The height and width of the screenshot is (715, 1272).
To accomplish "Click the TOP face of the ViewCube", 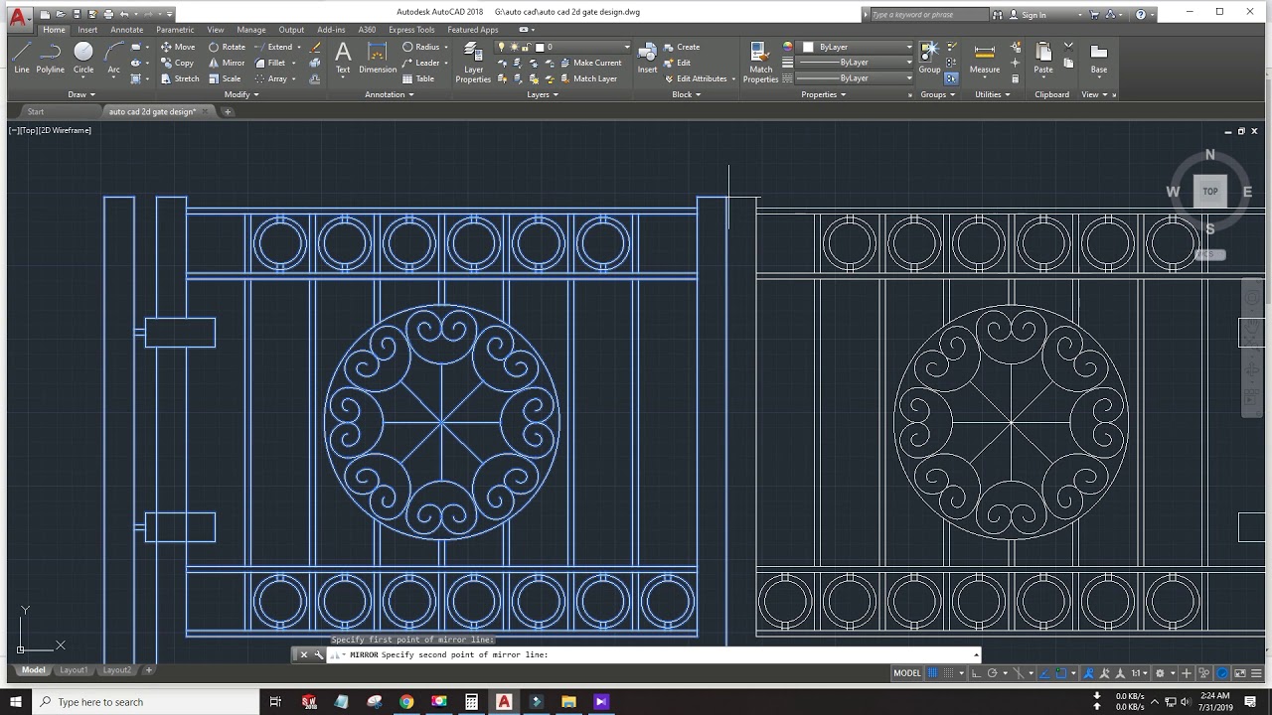I will coord(1209,191).
